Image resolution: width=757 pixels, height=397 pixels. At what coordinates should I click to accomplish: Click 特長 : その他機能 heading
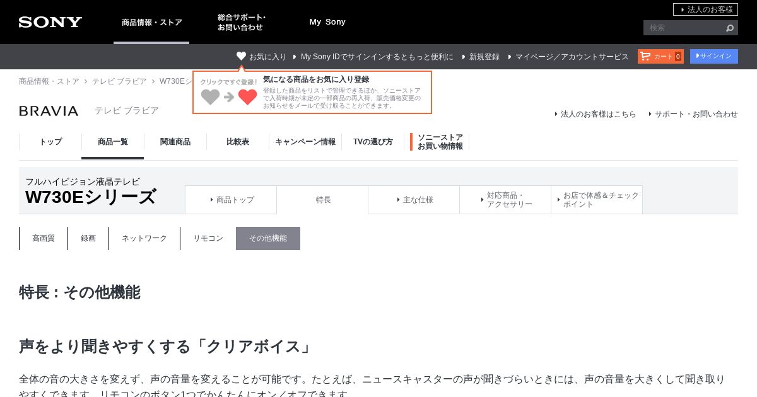(79, 292)
